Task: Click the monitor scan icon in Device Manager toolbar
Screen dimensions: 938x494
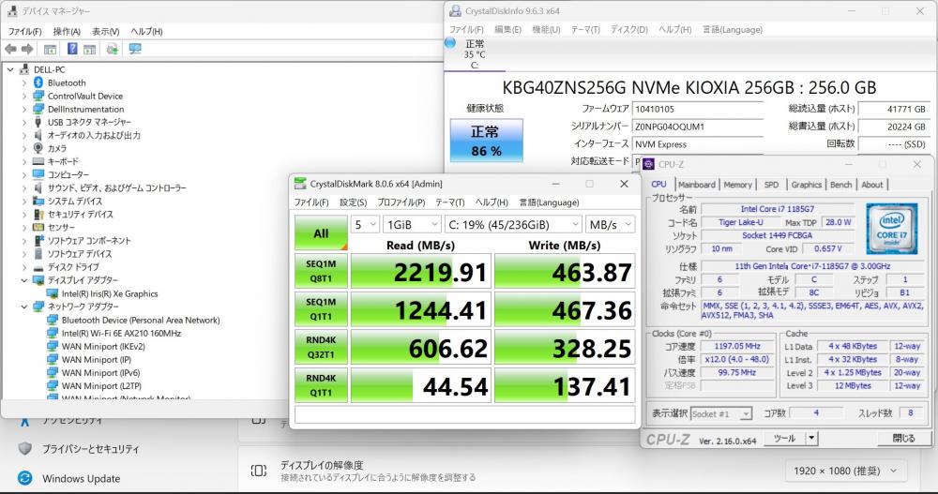Action: pos(135,49)
